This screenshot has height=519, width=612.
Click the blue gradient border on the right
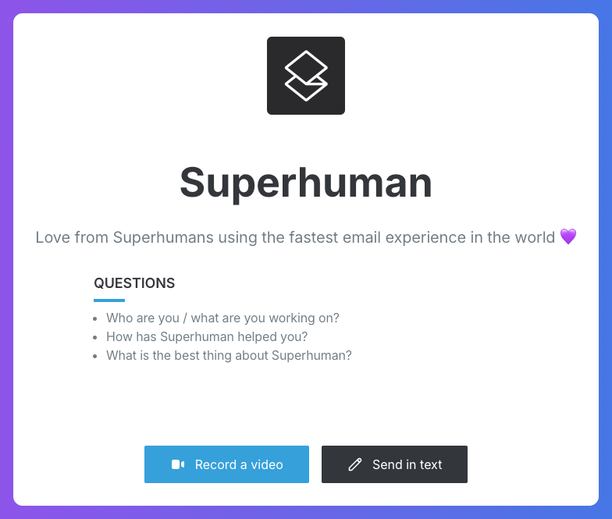(x=606, y=259)
